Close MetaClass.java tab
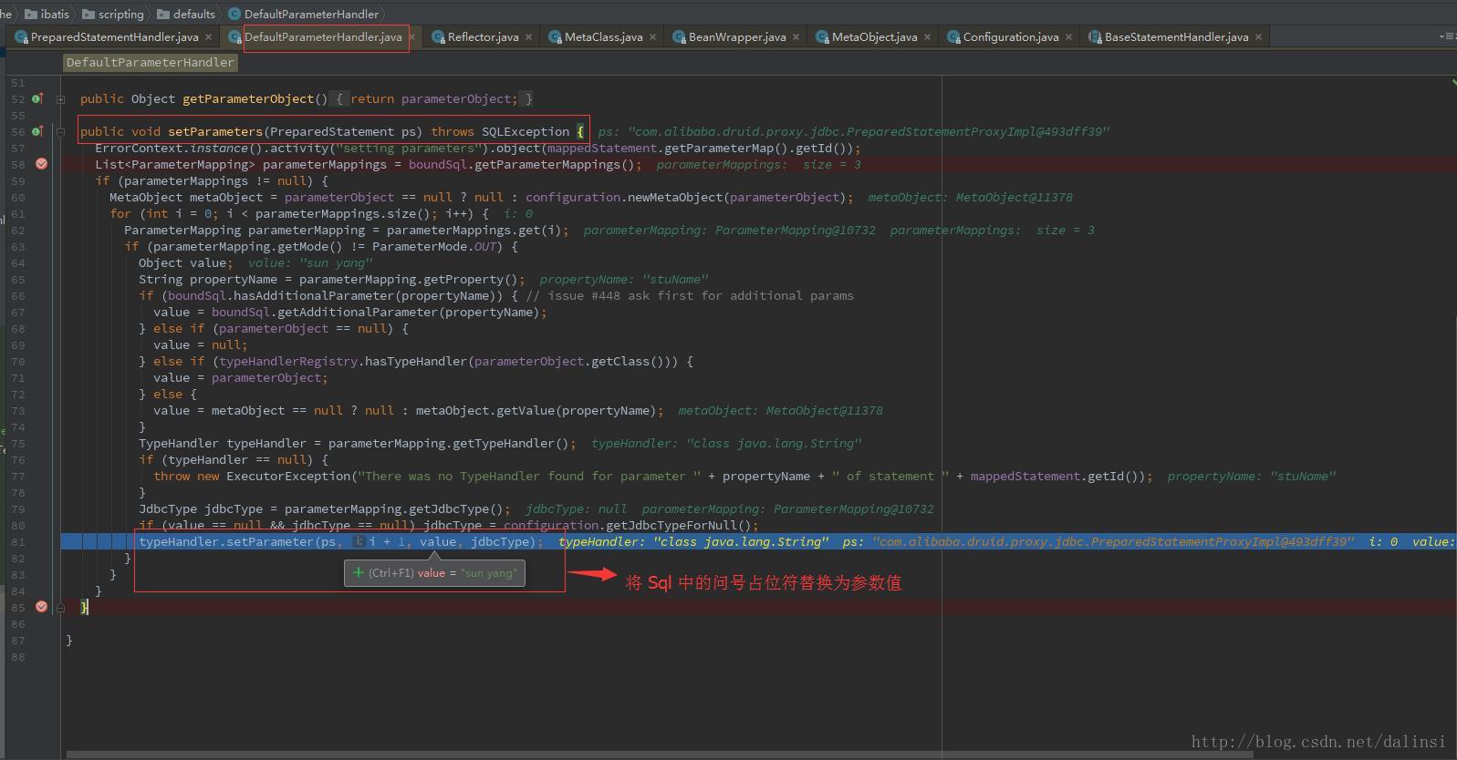This screenshot has height=760, width=1457. click(x=652, y=37)
